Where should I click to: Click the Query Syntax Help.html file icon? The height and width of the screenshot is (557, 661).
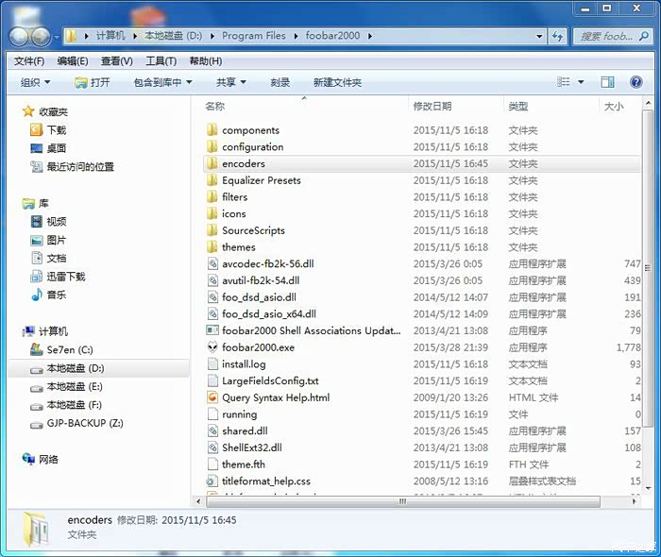(x=212, y=397)
